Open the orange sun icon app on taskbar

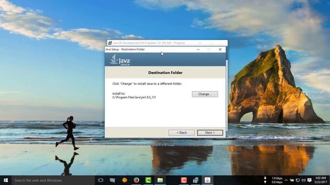[125, 180]
